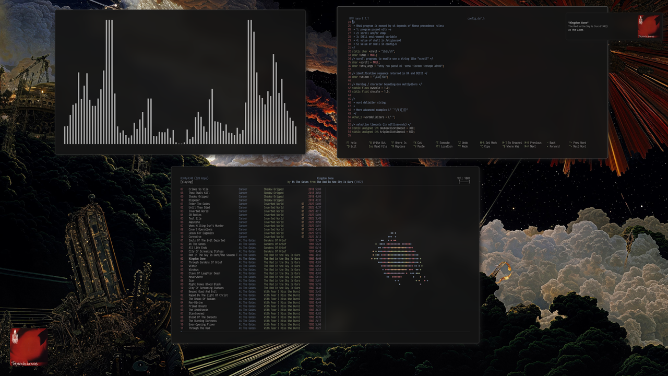Click the Undo shortcut in nano
Image resolution: width=668 pixels, height=376 pixels.
click(x=463, y=143)
